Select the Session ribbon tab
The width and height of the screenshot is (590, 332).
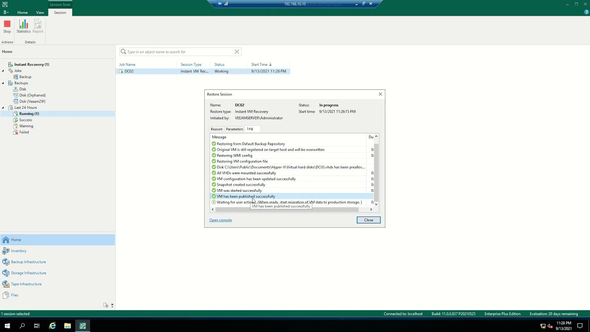[x=60, y=12]
